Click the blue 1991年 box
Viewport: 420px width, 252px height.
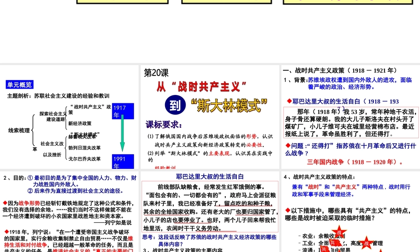click(123, 161)
